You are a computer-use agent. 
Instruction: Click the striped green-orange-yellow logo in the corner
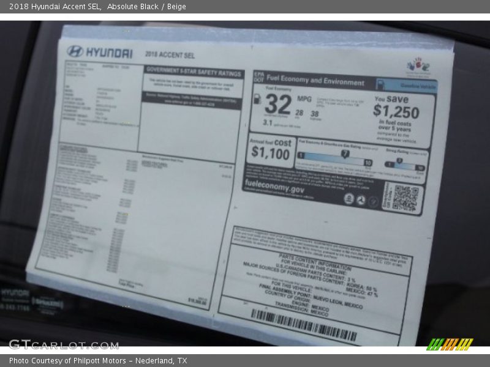pyautogui.click(x=449, y=344)
